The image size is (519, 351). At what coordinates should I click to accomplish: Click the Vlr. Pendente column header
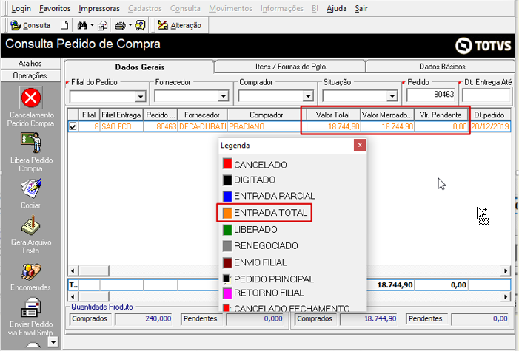[441, 115]
